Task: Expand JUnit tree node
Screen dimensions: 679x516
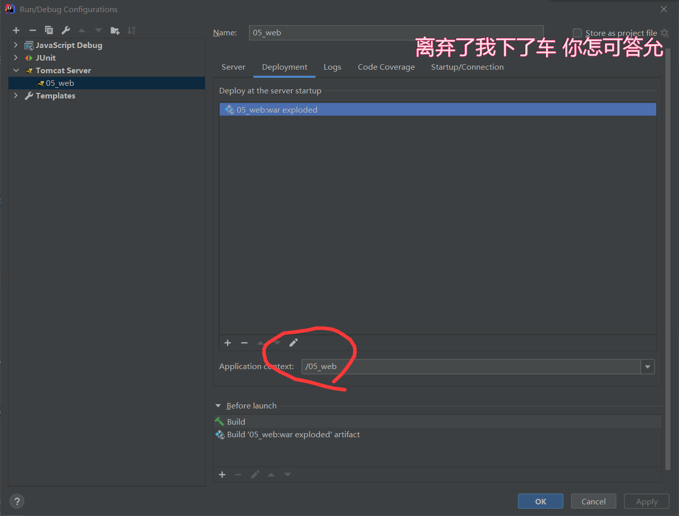Action: point(16,58)
